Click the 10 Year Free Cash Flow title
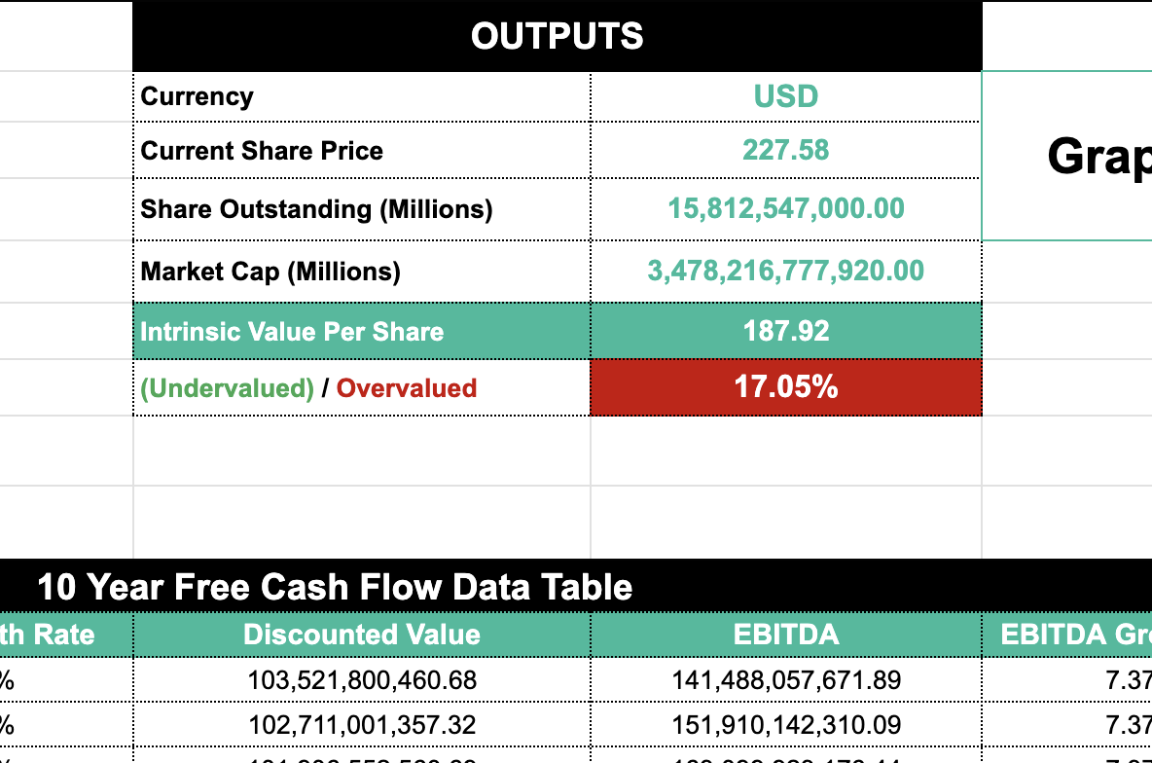The image size is (1152, 763). pos(335,587)
